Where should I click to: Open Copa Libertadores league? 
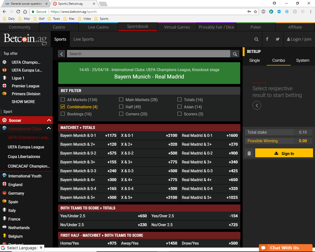pyautogui.click(x=24, y=157)
